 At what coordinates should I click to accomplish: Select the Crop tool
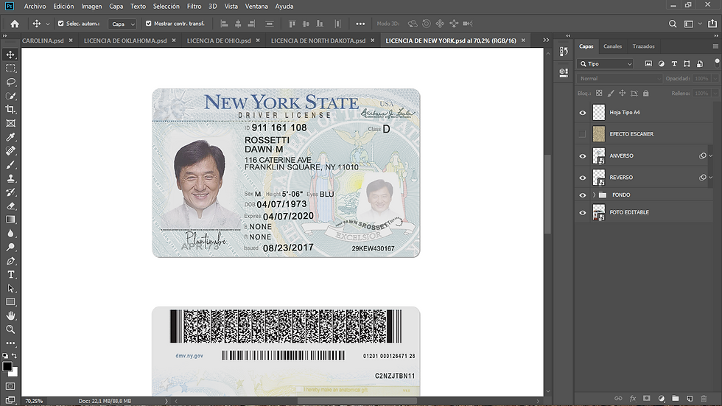[11, 109]
